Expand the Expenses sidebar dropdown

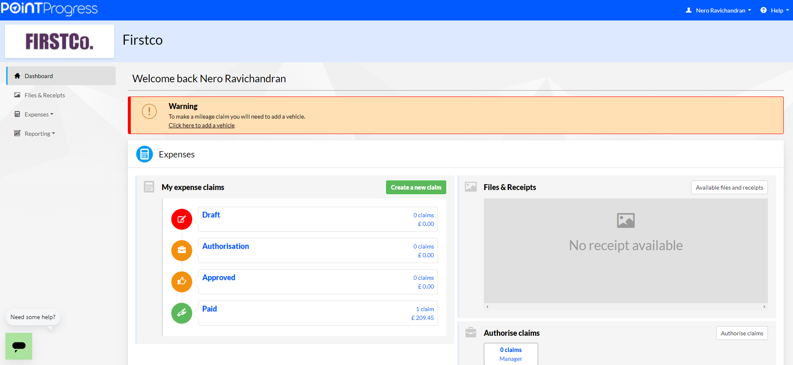pos(39,114)
